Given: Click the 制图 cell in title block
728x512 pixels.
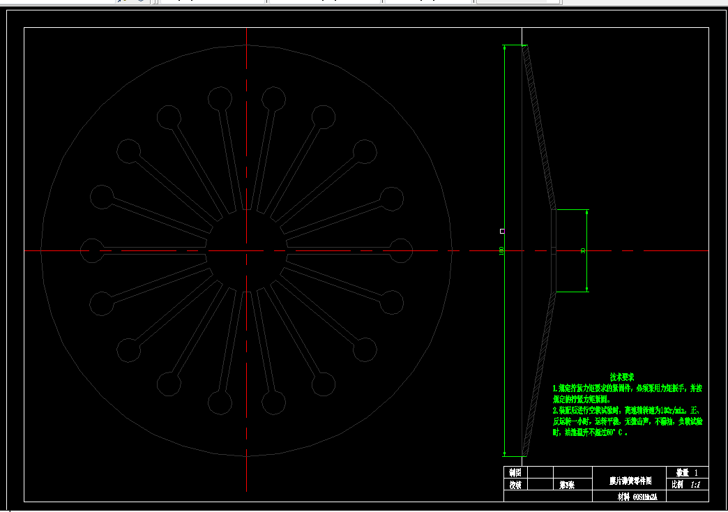Looking at the screenshot, I should pos(515,472).
